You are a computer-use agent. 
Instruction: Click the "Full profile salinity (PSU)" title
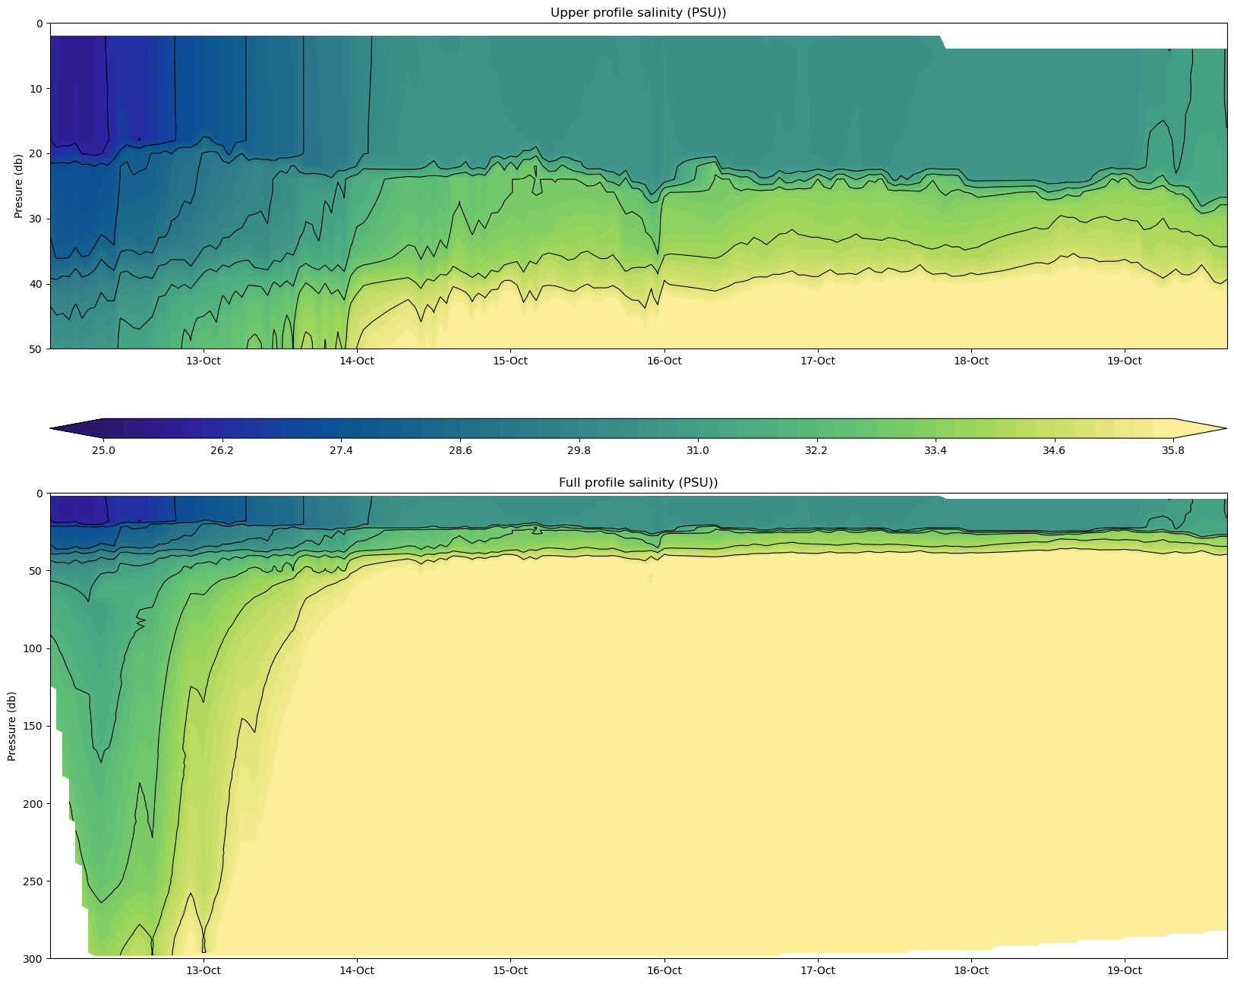pyautogui.click(x=638, y=483)
